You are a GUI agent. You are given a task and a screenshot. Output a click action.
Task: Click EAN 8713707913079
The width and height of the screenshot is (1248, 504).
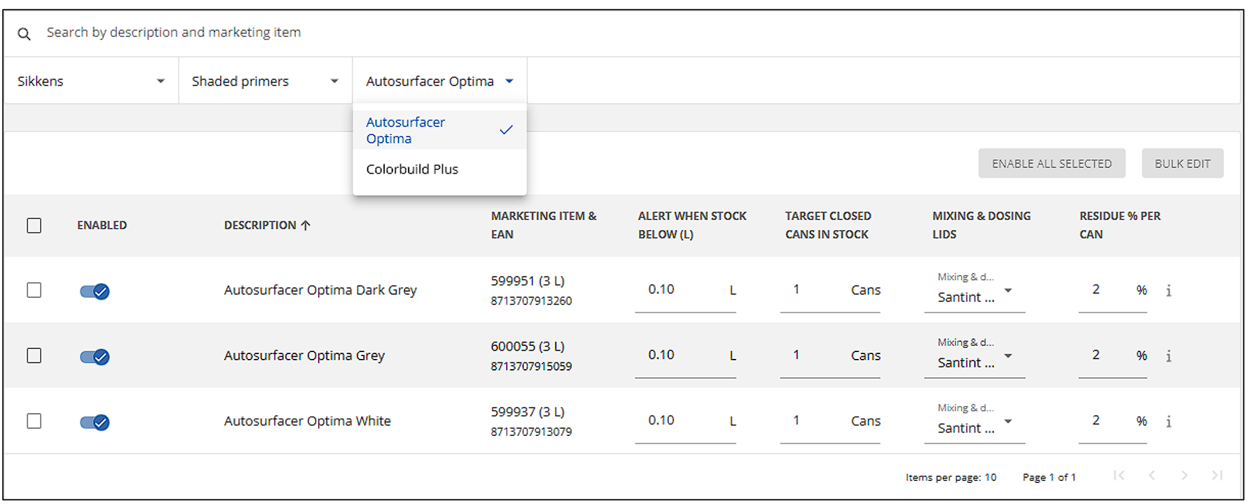531,432
